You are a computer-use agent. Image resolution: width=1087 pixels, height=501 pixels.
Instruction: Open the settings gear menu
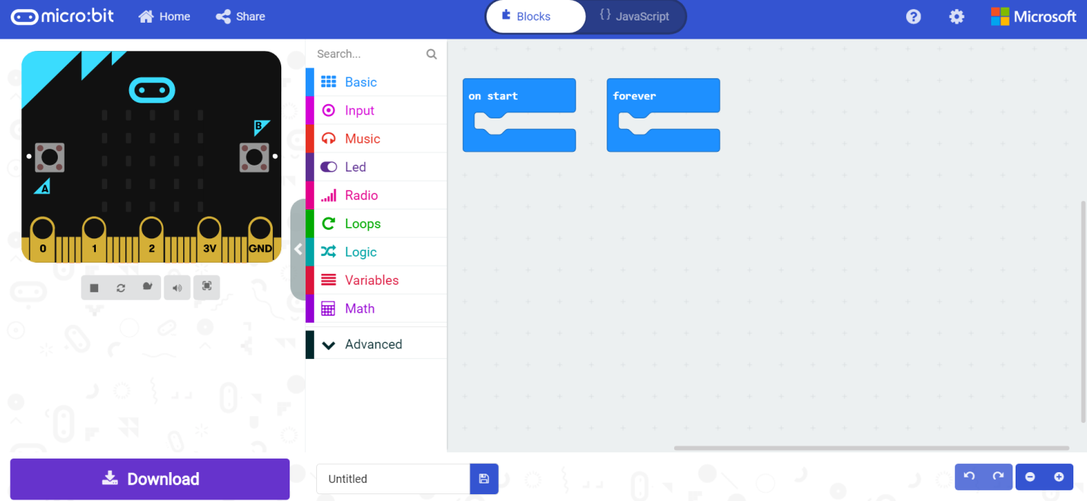coord(956,16)
